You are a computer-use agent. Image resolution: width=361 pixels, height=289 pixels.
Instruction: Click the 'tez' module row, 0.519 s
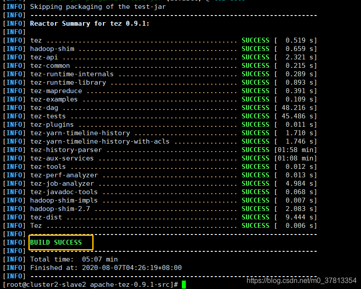[x=160, y=40]
